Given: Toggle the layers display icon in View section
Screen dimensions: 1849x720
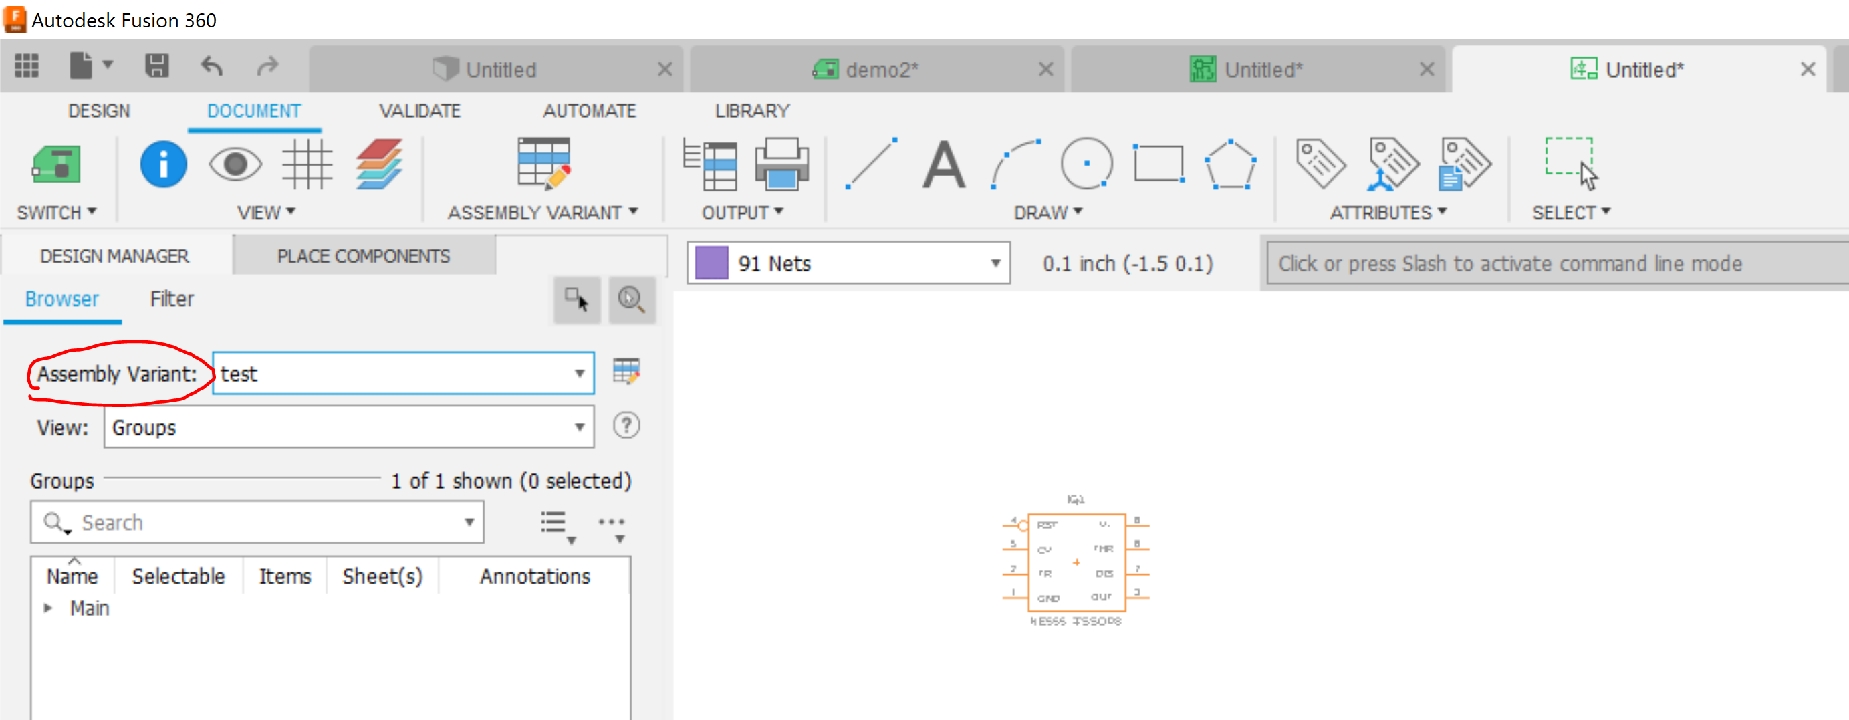Looking at the screenshot, I should [379, 164].
